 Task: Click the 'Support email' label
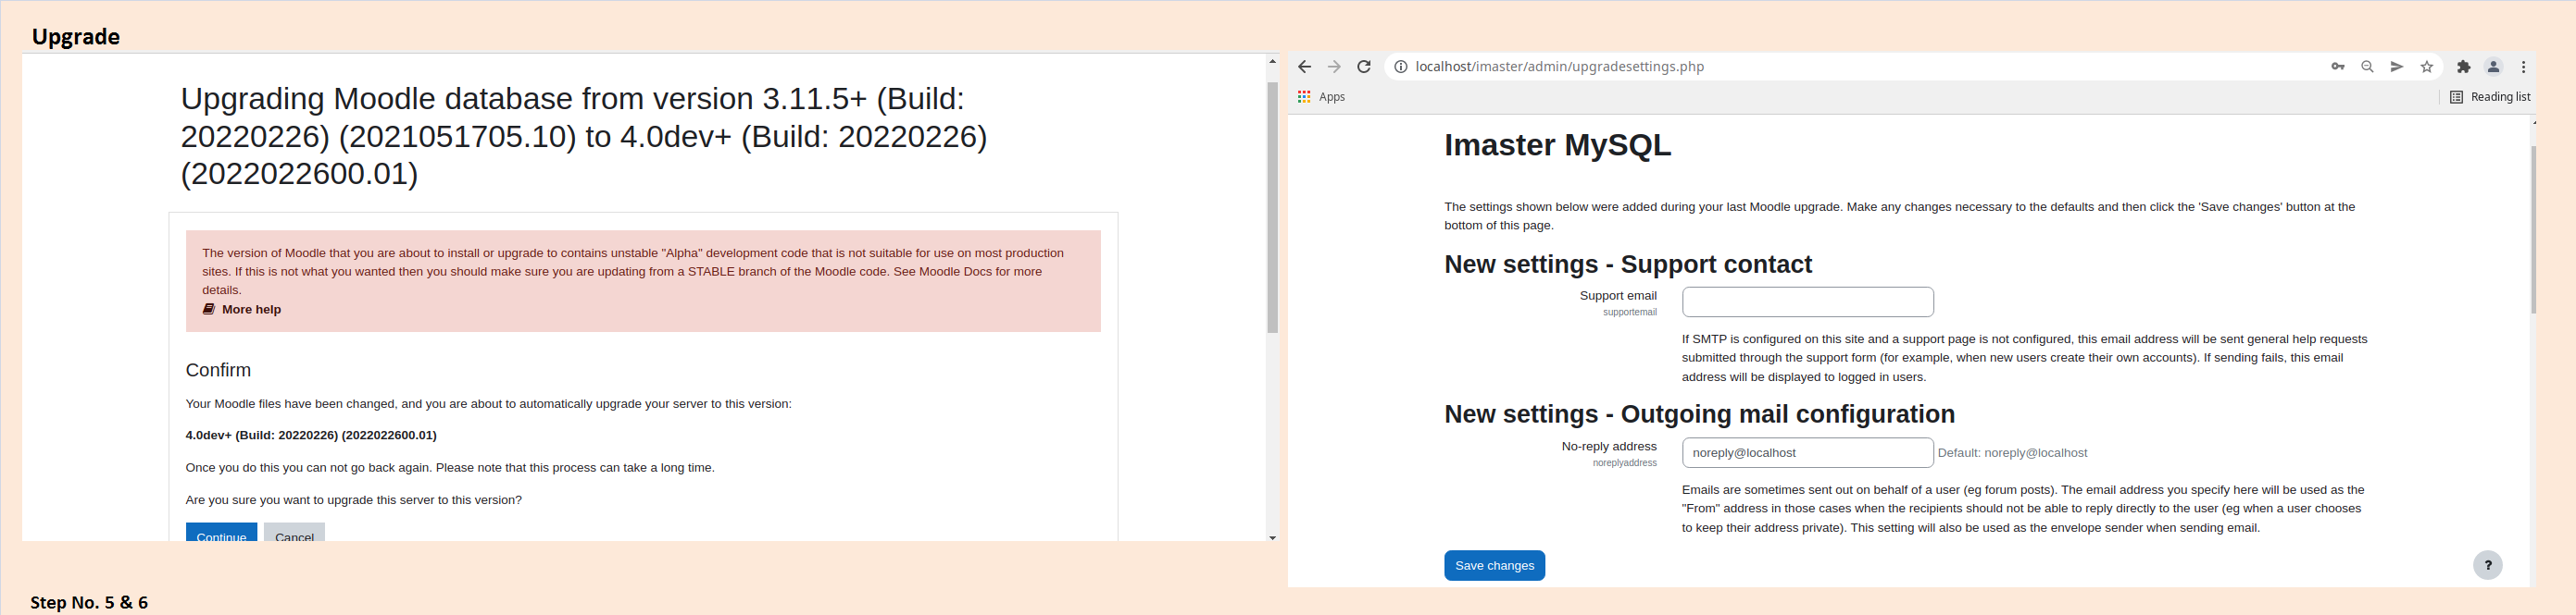pyautogui.click(x=1618, y=296)
